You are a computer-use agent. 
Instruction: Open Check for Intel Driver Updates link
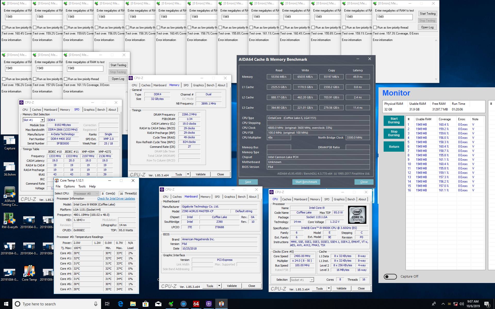[116, 199]
